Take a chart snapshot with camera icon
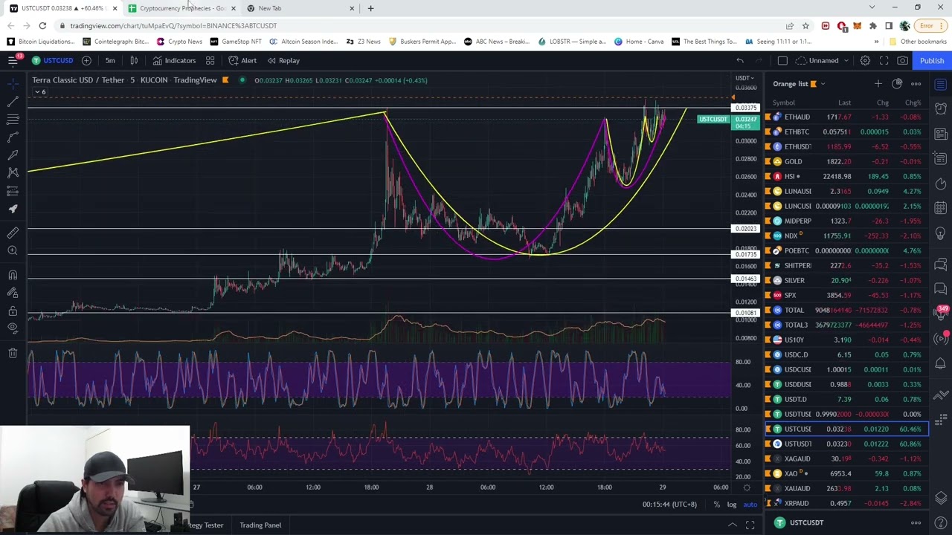952x535 pixels. click(x=902, y=60)
